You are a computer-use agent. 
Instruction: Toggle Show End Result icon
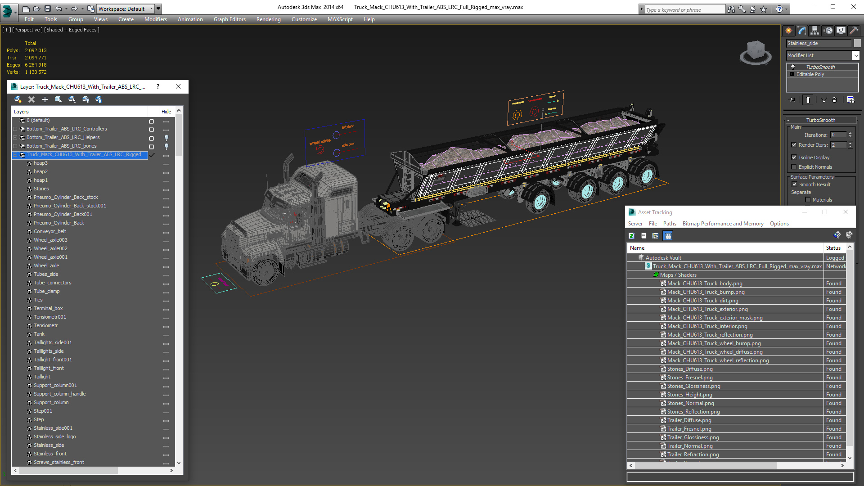pos(808,100)
